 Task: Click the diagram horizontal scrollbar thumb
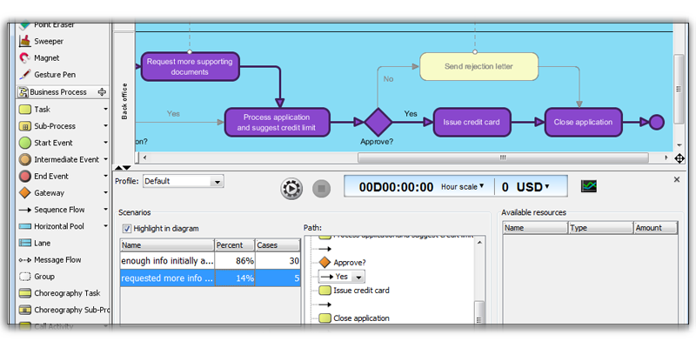pos(503,157)
